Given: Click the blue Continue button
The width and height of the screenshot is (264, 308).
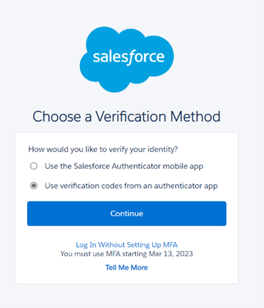Looking at the screenshot, I should 127,214.
